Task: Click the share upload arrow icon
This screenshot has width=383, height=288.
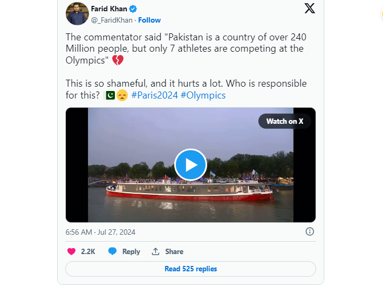Action: pos(156,251)
